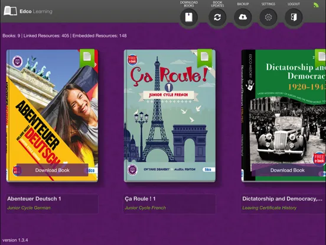Select the 'Ça Roule ! 1' title

pos(140,199)
